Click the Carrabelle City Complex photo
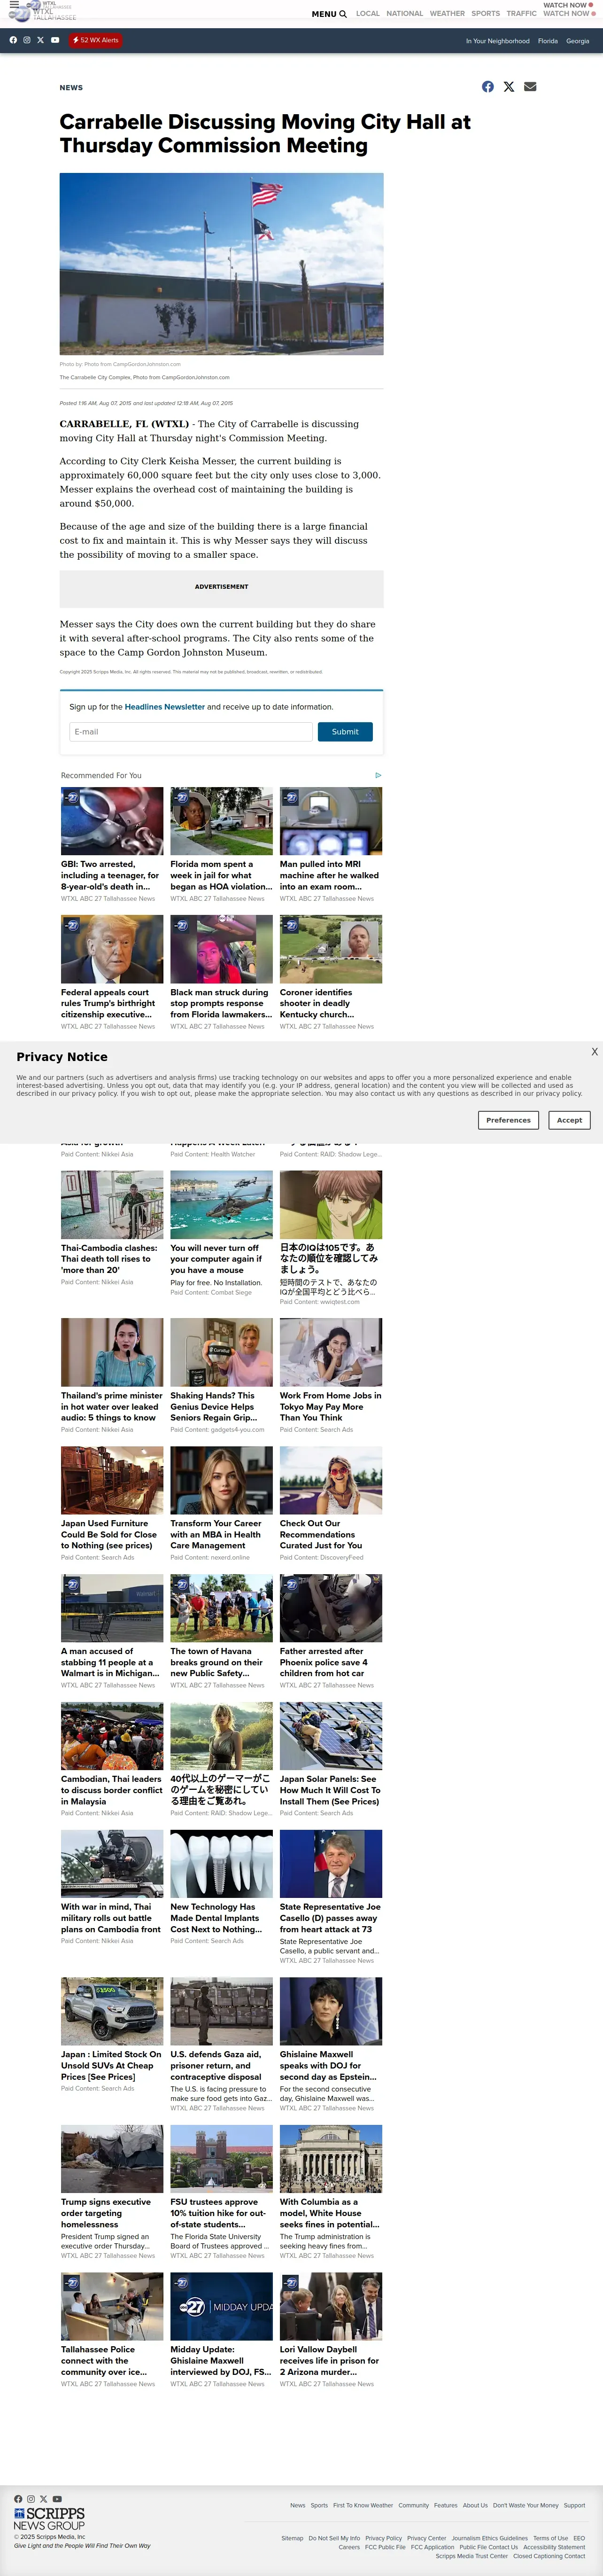Viewport: 603px width, 2576px height. [221, 264]
